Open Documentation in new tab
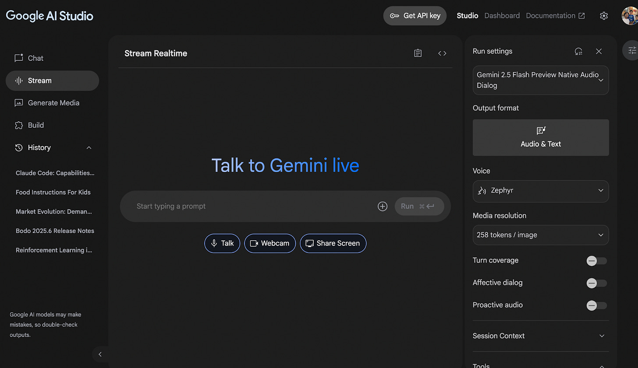 (x=555, y=16)
